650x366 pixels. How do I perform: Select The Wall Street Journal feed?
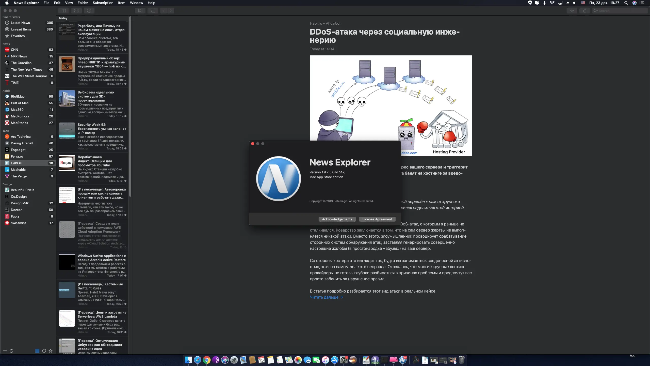(28, 76)
